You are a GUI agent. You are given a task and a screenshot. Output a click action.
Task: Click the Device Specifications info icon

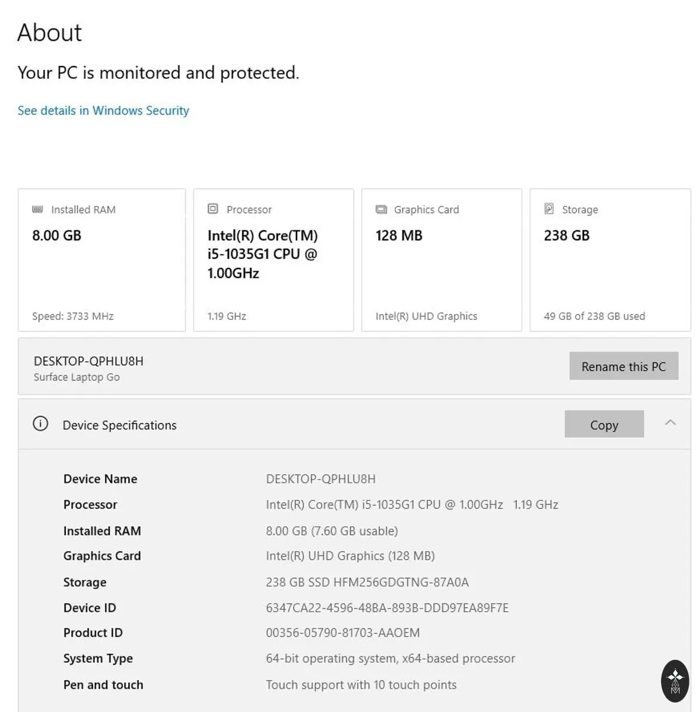40,424
